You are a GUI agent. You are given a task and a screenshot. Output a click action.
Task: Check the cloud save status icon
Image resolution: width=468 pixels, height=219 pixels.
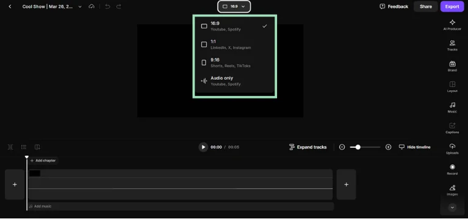[92, 7]
